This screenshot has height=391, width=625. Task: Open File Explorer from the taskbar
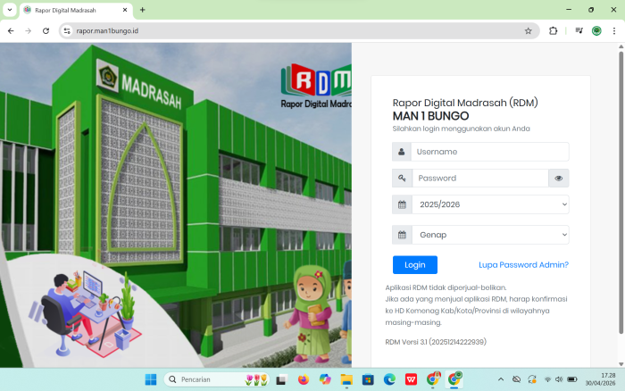click(x=346, y=379)
